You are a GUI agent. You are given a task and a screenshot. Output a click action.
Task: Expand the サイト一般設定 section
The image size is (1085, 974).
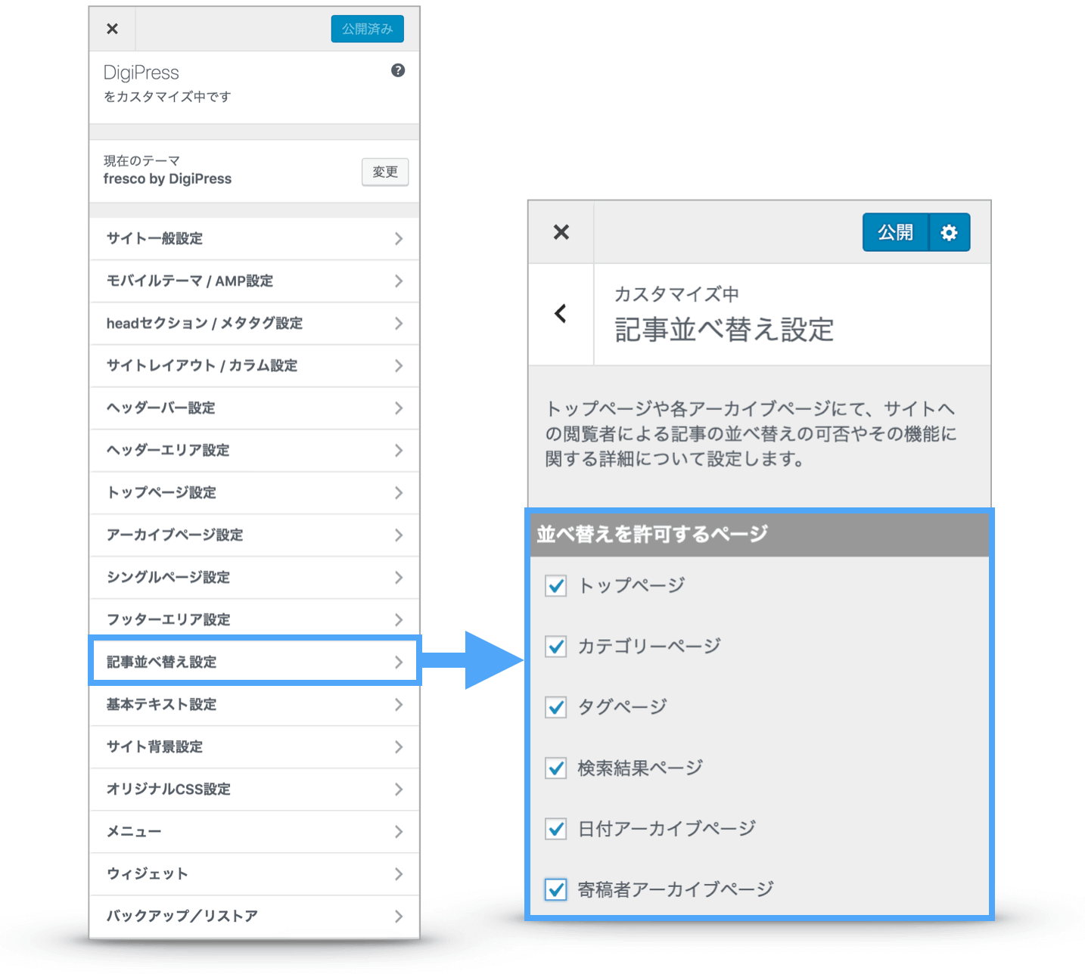click(x=254, y=239)
